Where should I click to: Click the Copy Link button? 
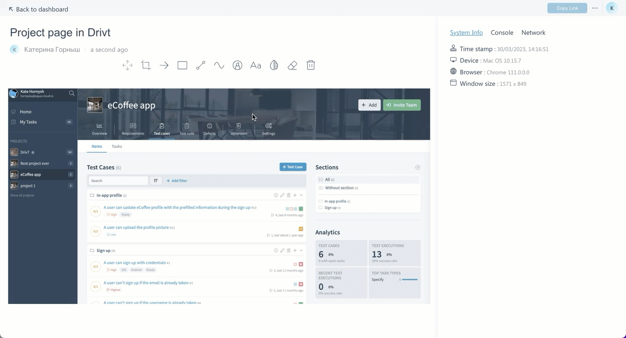click(x=567, y=8)
